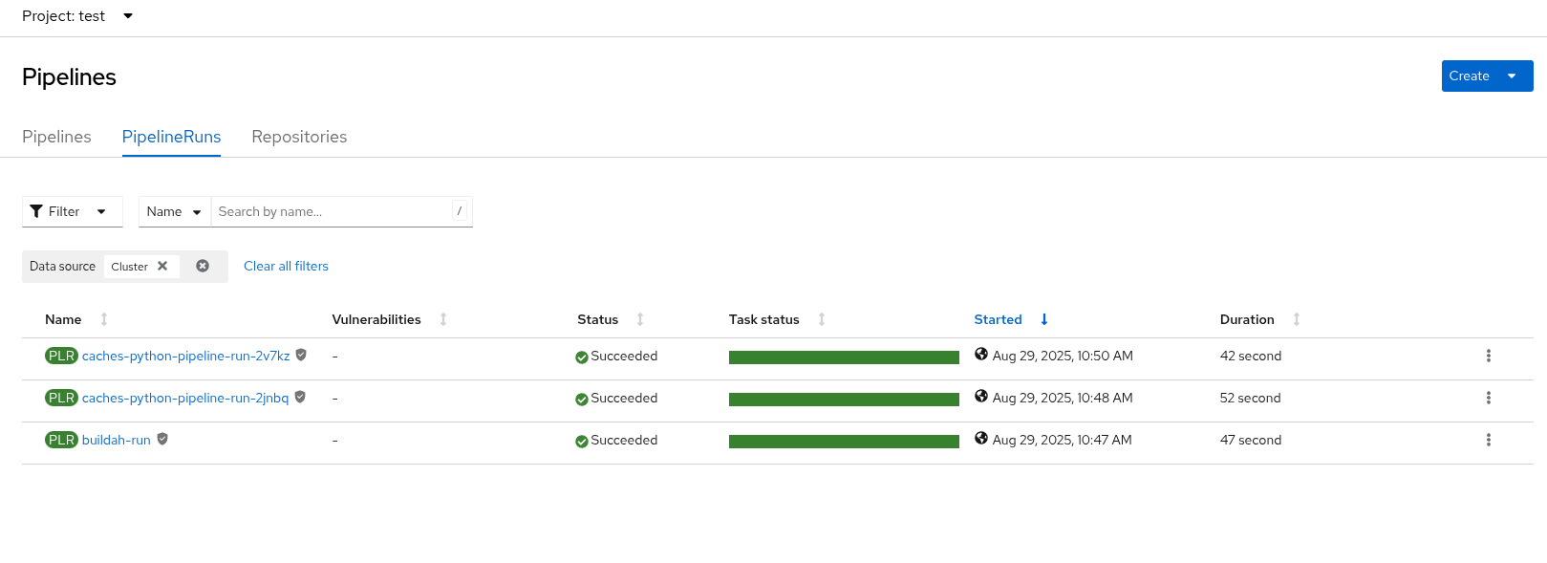This screenshot has height=563, width=1547.
Task: Clear the Data source filter group
Action: pyautogui.click(x=203, y=267)
